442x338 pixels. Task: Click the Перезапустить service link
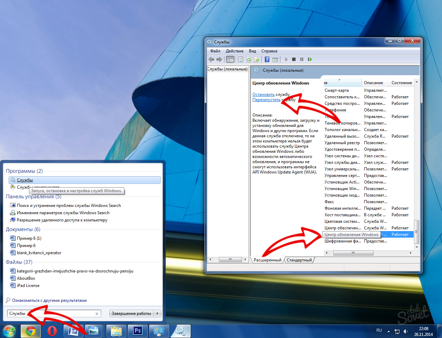(x=266, y=100)
